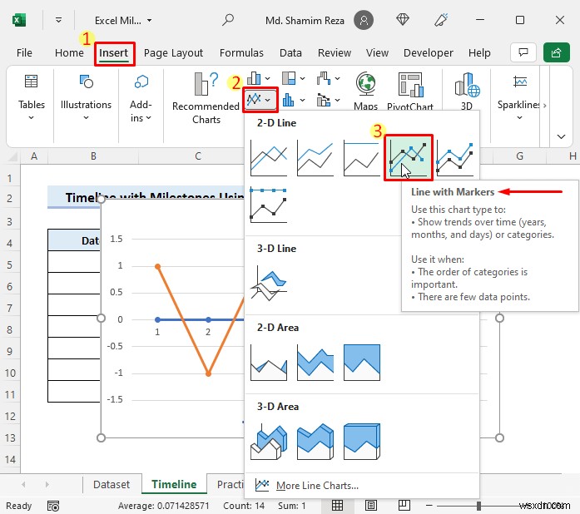Open the Comments pane button
The height and width of the screenshot is (514, 580).
point(523,52)
